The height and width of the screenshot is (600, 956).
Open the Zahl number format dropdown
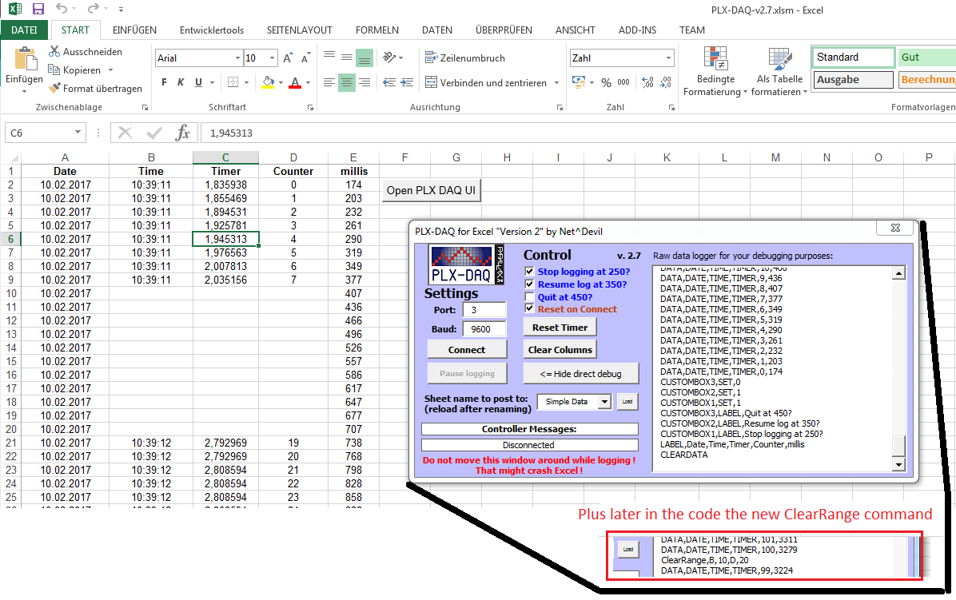[668, 58]
